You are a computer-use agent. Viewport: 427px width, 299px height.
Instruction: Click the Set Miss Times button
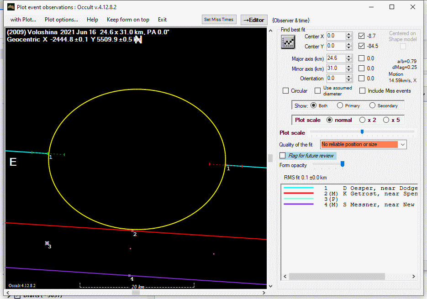tap(219, 20)
